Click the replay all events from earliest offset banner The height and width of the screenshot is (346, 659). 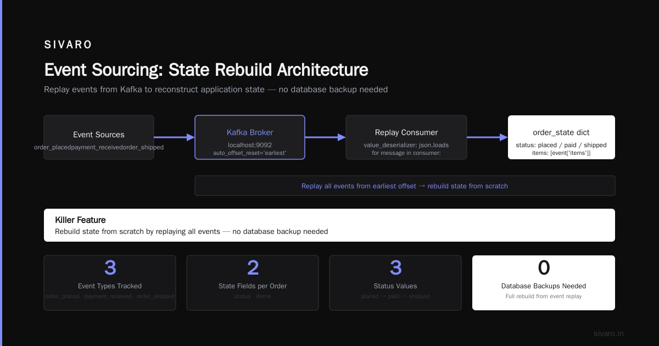(405, 186)
